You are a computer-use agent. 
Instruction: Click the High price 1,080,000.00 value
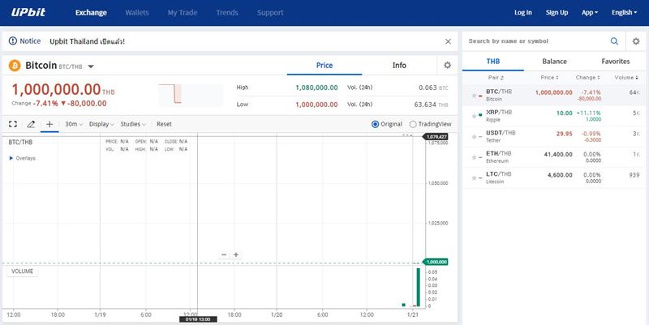[x=316, y=88]
